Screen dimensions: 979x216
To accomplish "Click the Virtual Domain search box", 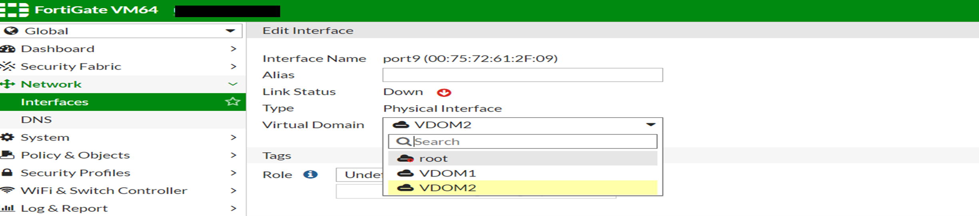I will coord(528,141).
